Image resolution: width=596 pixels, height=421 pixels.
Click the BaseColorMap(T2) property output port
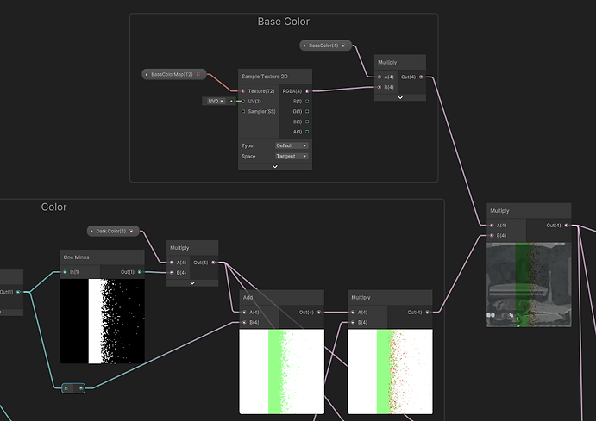point(198,74)
